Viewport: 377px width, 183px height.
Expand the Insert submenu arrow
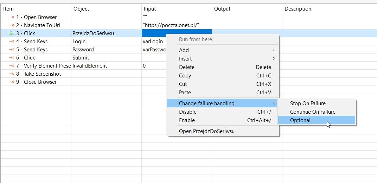[x=274, y=59]
